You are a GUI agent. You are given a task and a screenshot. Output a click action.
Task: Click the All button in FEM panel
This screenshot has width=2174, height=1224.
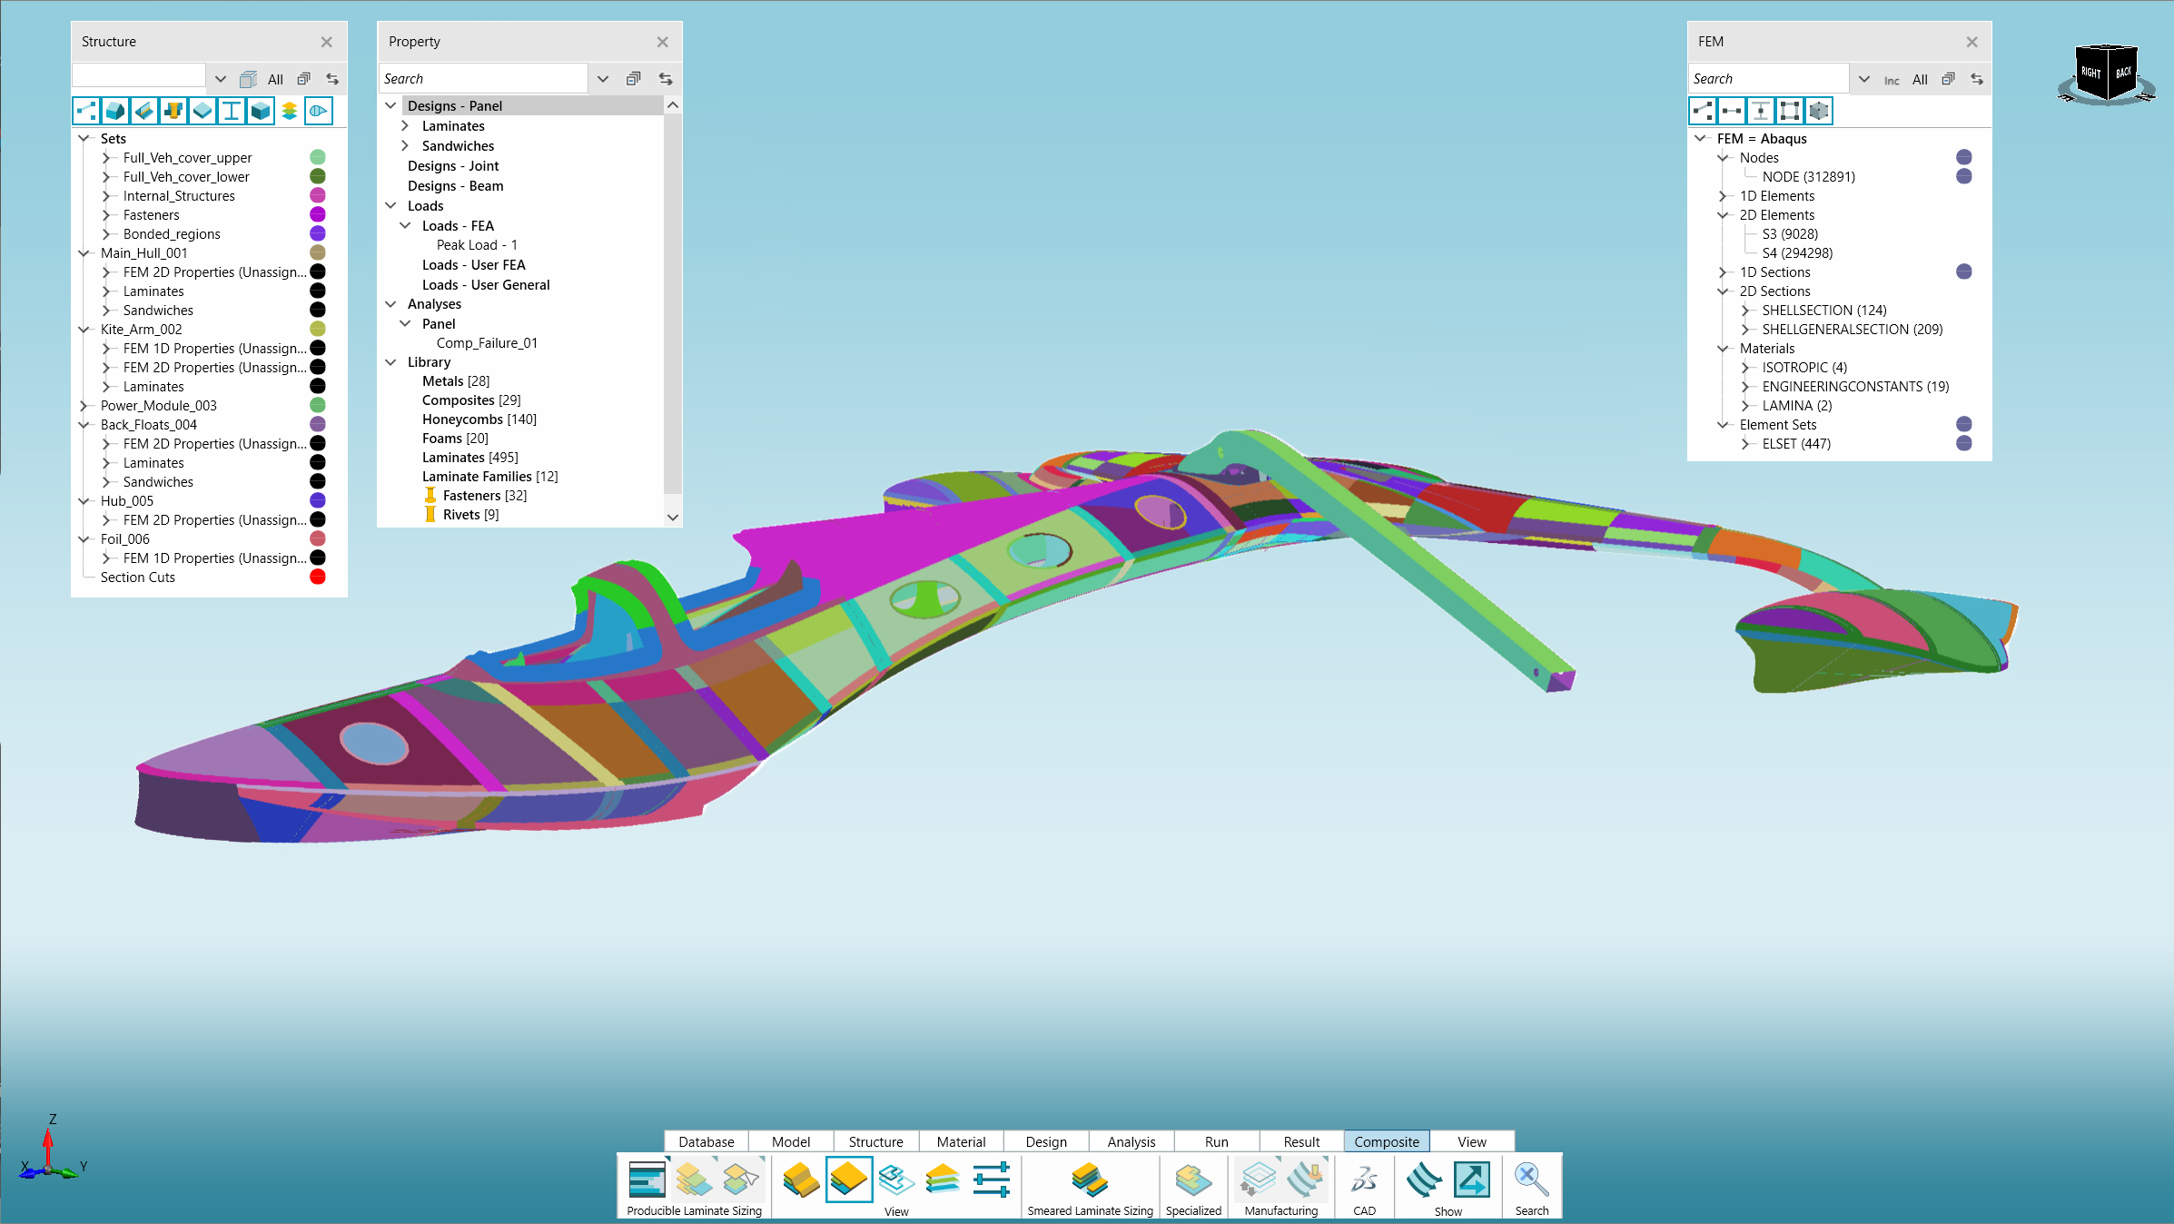coord(1920,79)
